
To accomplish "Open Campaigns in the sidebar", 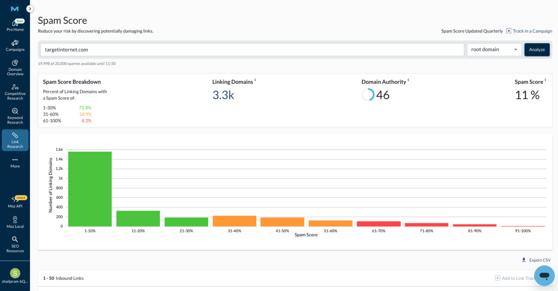I will (x=15, y=46).
